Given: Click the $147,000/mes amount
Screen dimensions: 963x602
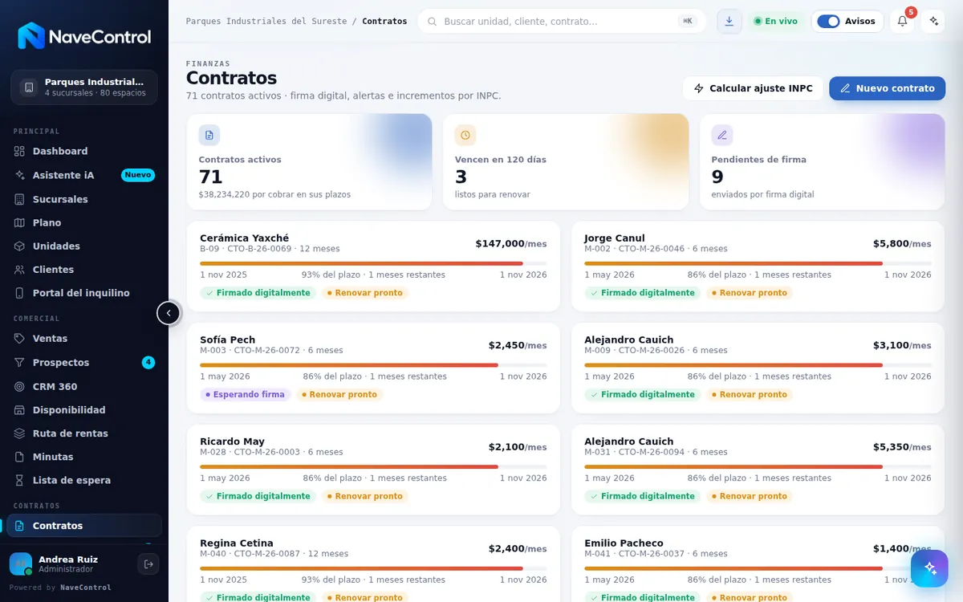Looking at the screenshot, I should (511, 244).
